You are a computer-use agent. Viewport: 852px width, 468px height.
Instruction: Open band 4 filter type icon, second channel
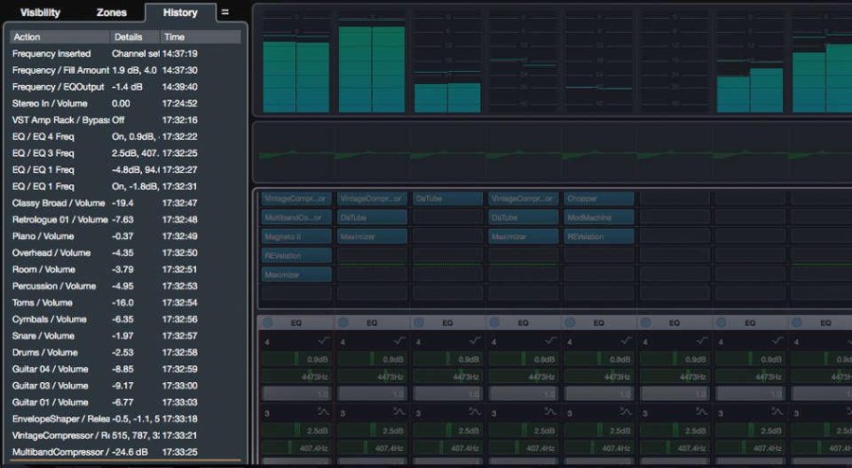399,341
